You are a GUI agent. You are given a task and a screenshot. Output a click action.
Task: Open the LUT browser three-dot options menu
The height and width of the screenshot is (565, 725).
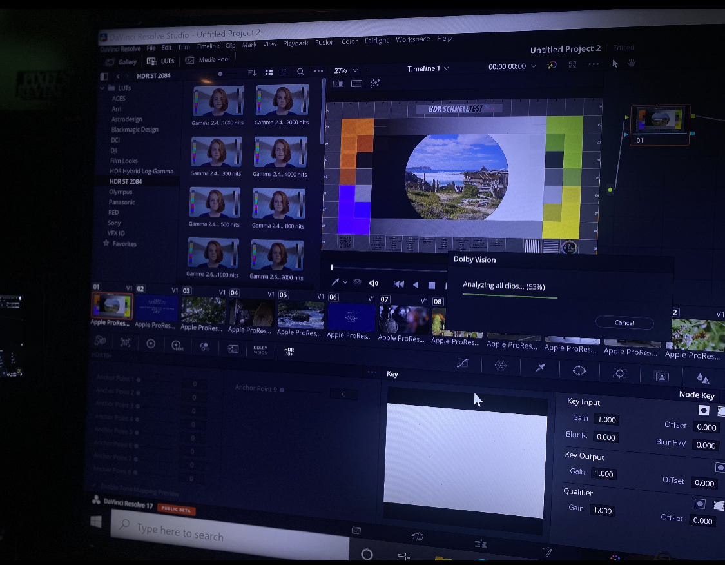[318, 71]
